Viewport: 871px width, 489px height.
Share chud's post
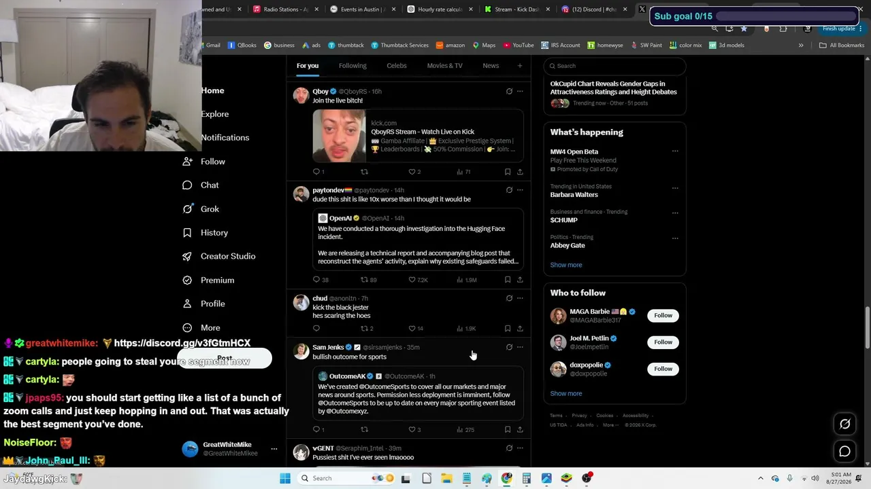(520, 329)
